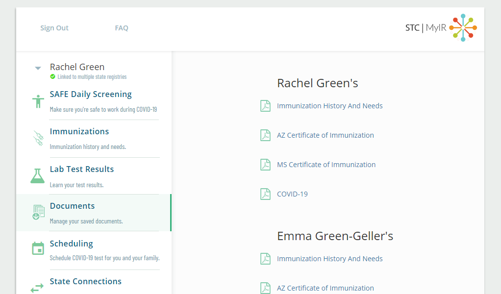Click PDF icon for Rachel's COVID-19 document
501x294 pixels.
(265, 194)
